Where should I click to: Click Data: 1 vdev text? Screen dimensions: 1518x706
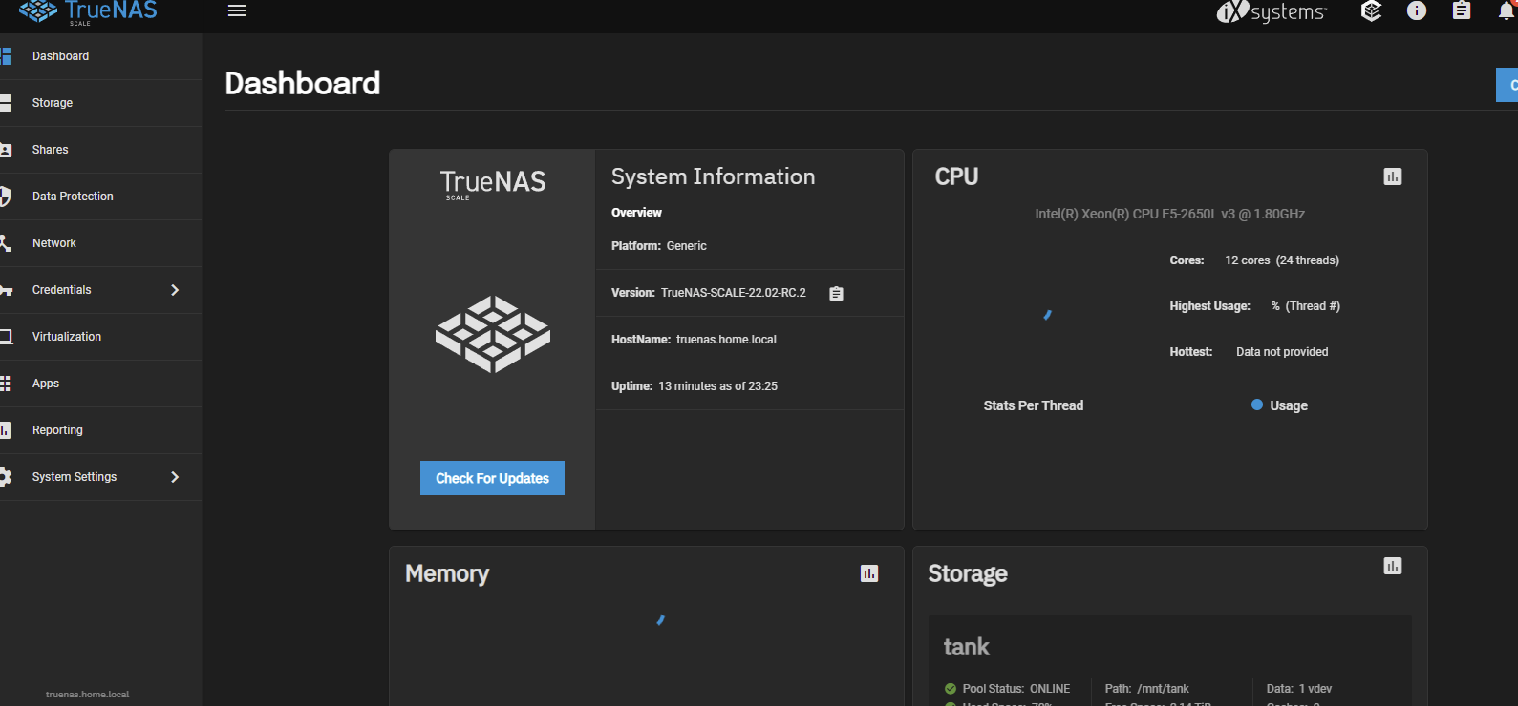coord(1299,689)
